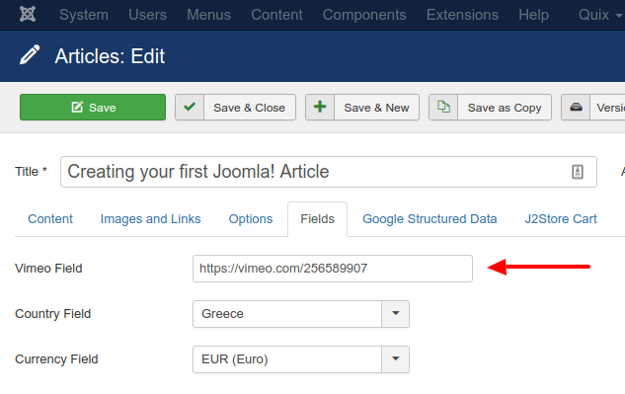Screen dimensions: 625x394
Task: Click the green Save button
Action: 93,107
